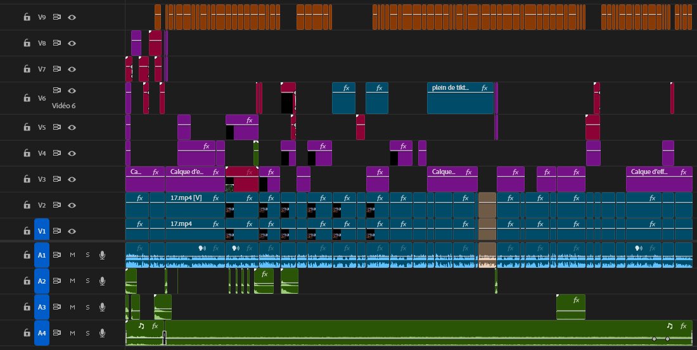Click the V9 track label

(42, 17)
